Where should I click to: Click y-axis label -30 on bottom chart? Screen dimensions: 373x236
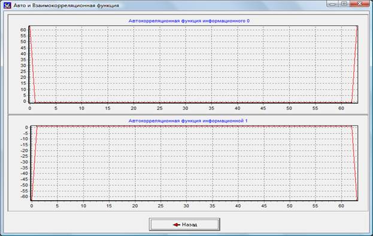25,162
